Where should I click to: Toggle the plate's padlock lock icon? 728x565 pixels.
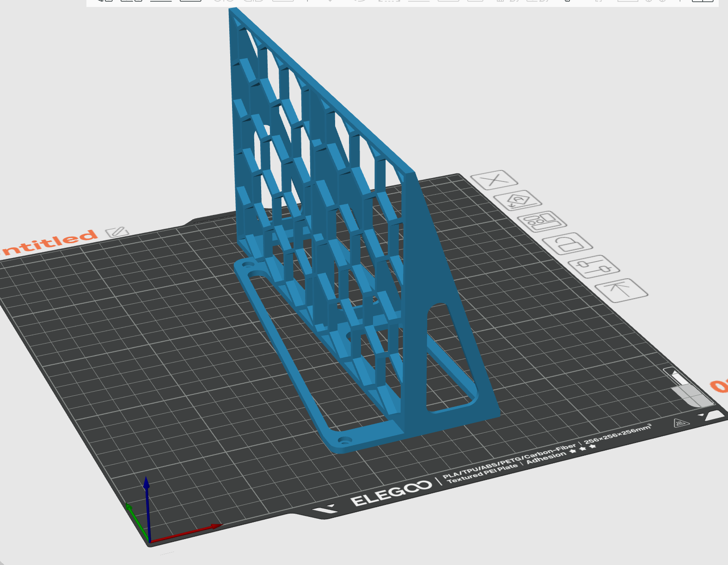click(x=567, y=244)
